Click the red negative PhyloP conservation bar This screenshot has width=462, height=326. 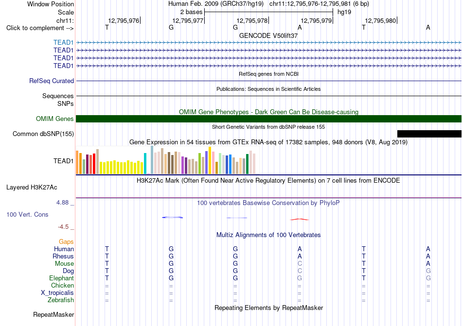click(300, 219)
